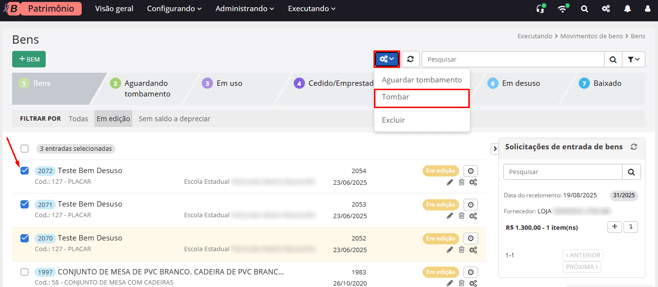The height and width of the screenshot is (287, 658).
Task: Switch to the Em uso stage tab
Action: tap(227, 83)
